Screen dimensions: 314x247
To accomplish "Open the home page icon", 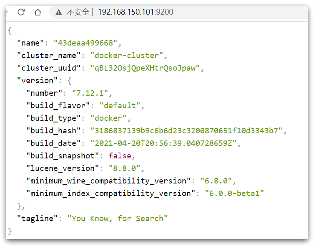I will (x=38, y=12).
